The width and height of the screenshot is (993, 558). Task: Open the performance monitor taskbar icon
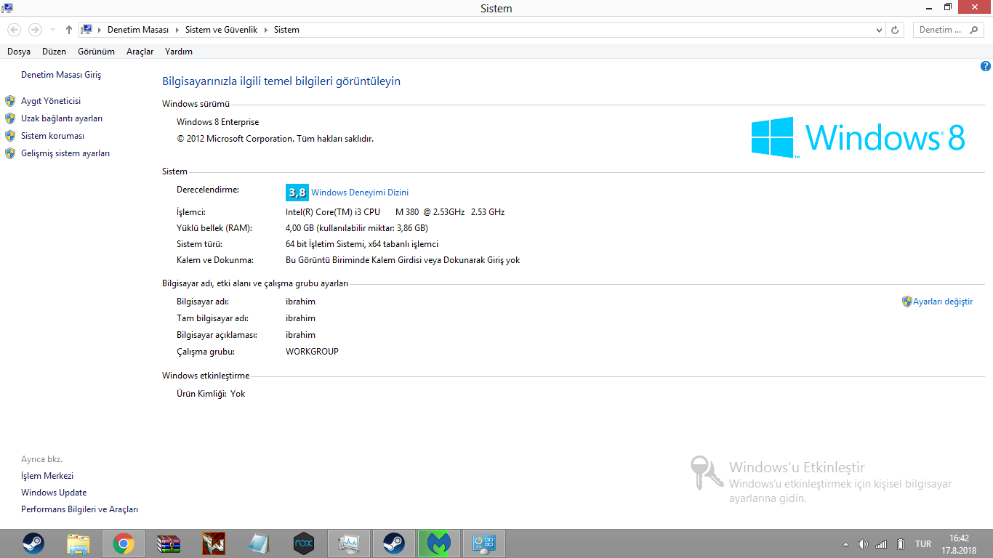(x=349, y=543)
